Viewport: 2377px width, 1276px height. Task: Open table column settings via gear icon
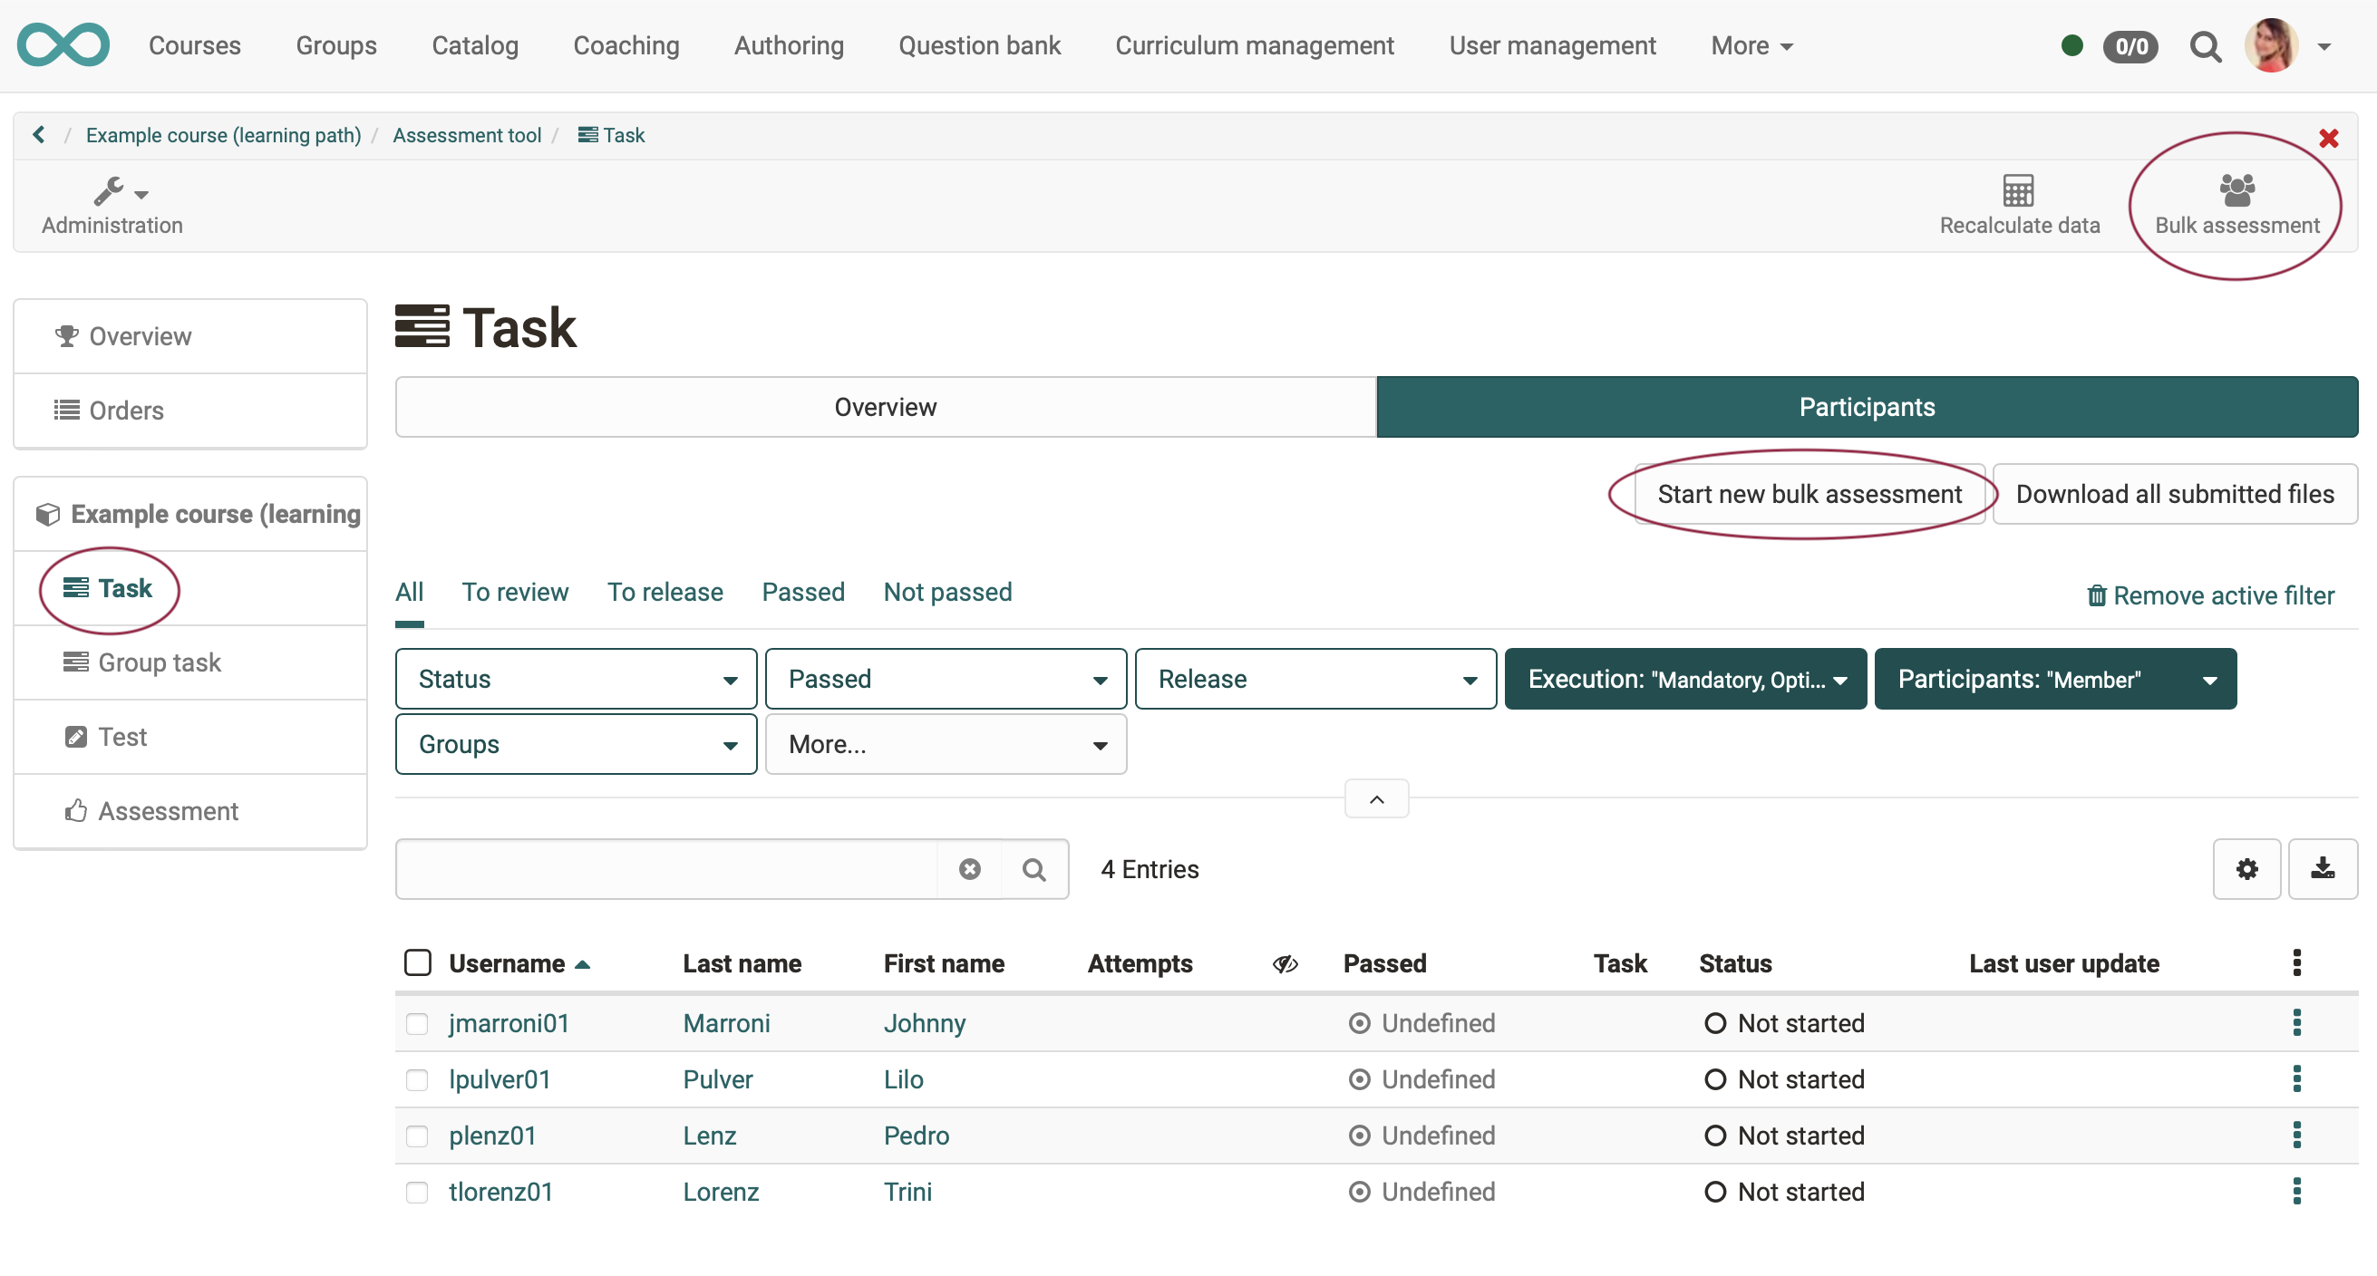[x=2246, y=868]
